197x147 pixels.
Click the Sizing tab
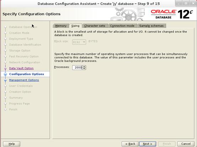click(75, 26)
